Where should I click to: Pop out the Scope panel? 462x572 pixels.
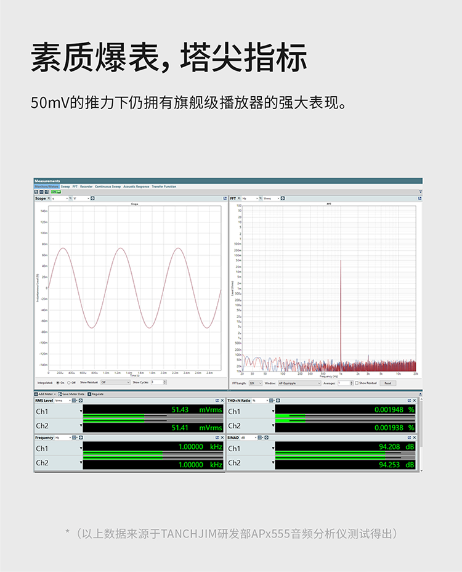click(x=225, y=198)
